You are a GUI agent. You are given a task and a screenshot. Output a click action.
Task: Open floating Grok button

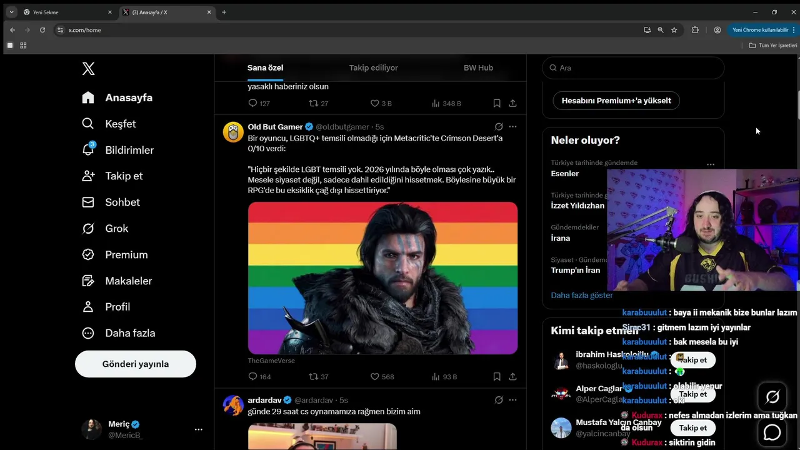pos(772,397)
